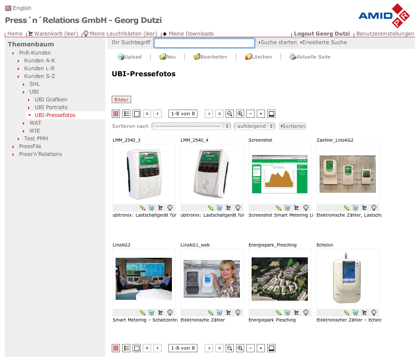
Task: Open the 'Erweiterte Suche' link
Action: [324, 42]
